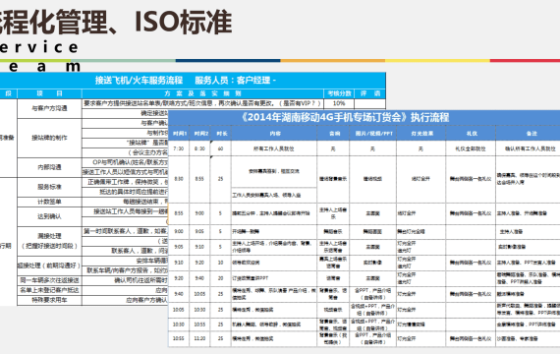Click the 内容 column header
The image size is (560, 354).
point(274,134)
